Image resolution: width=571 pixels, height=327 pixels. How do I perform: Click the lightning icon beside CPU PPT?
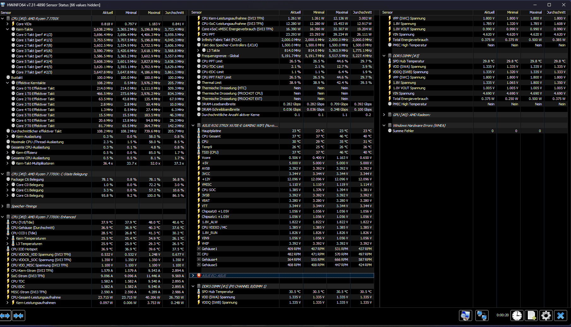click(199, 34)
